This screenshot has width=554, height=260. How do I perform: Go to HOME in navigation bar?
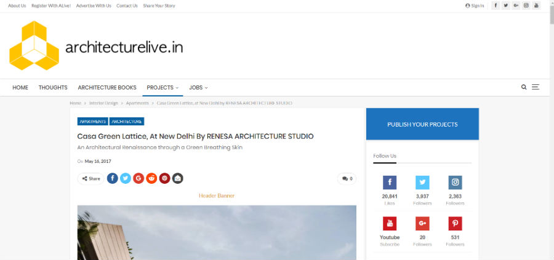pos(20,87)
